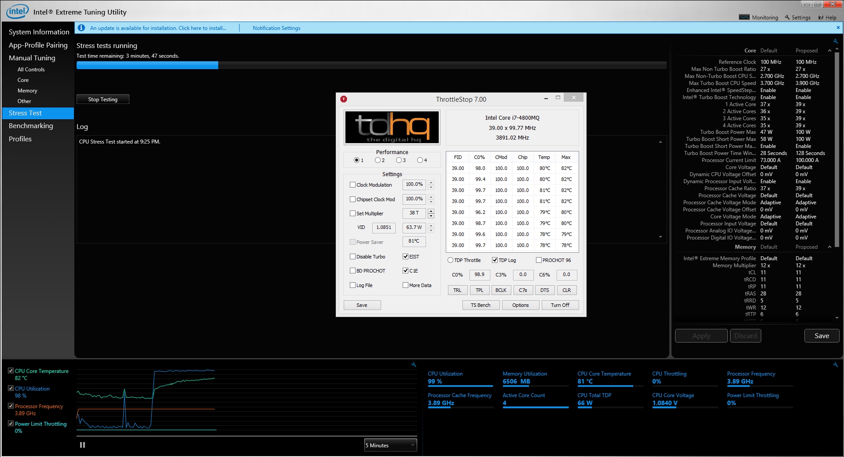The width and height of the screenshot is (844, 457).
Task: Enable Clock Modulation checkbox
Action: (352, 185)
